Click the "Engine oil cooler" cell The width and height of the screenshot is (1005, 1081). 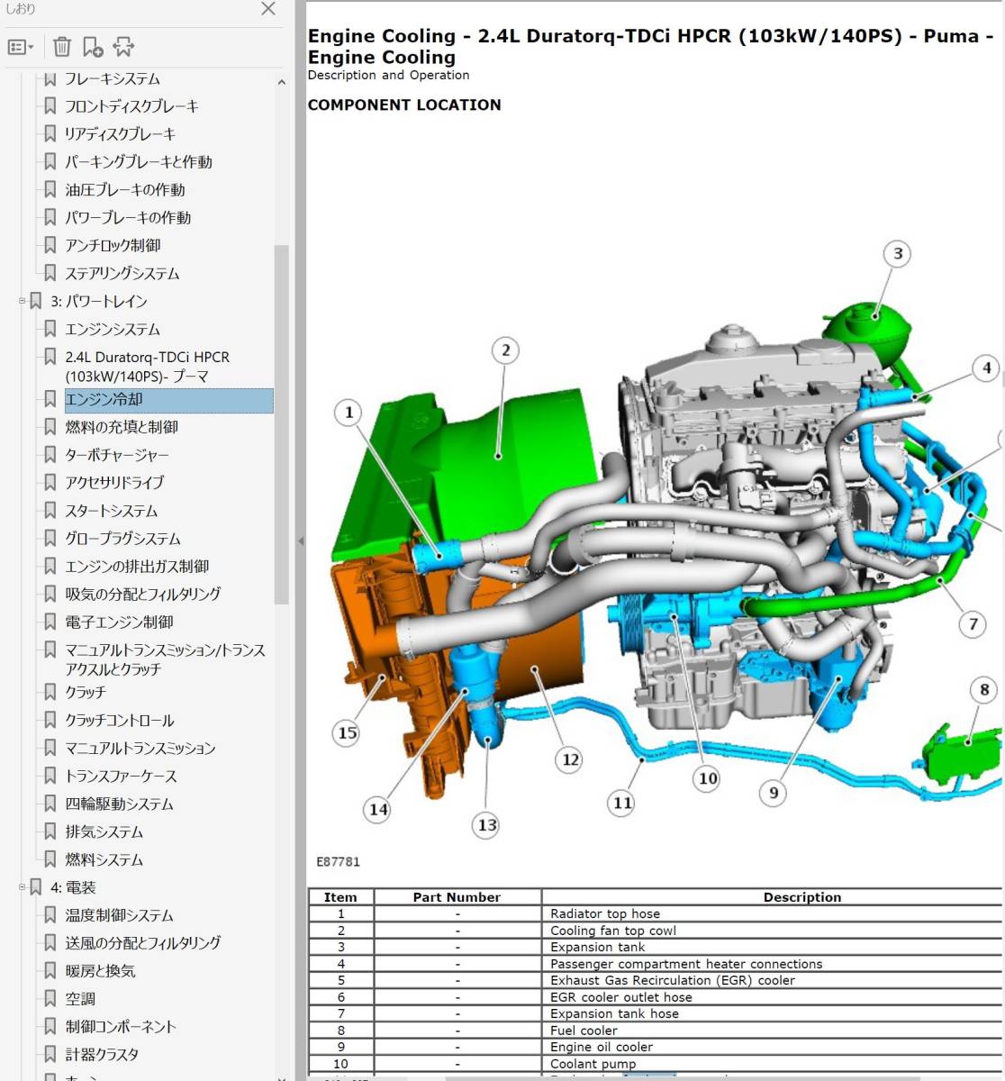[772, 1047]
